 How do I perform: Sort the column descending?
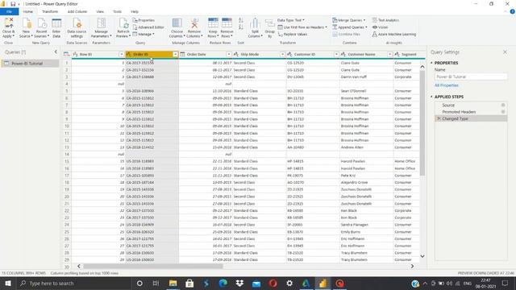[x=241, y=27]
